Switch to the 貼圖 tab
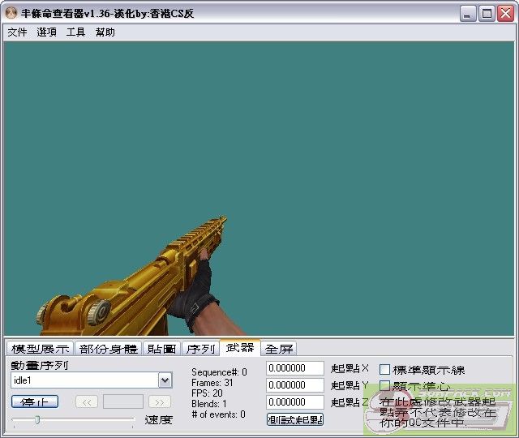 pos(161,349)
